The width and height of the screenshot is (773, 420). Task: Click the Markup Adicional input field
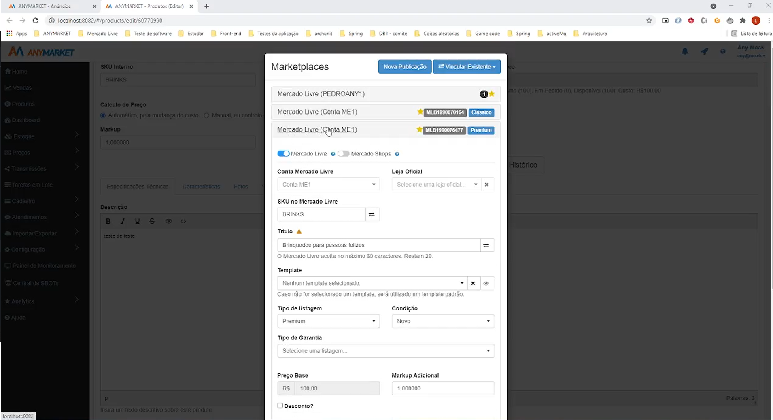click(443, 388)
